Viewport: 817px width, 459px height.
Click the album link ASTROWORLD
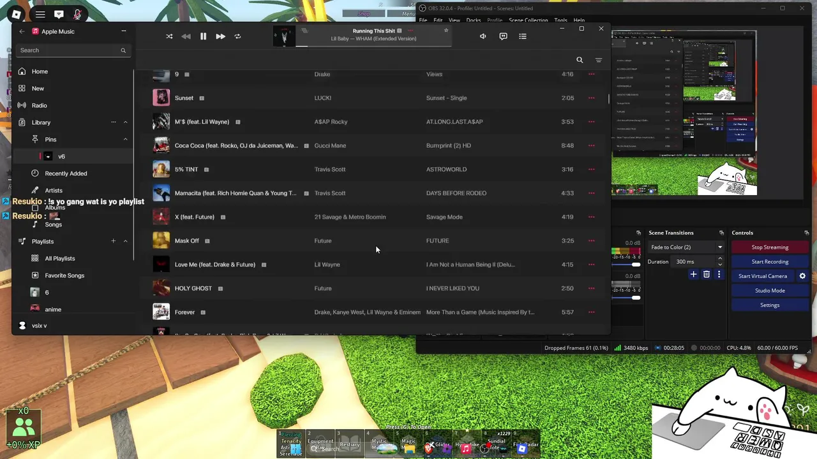[x=446, y=170]
